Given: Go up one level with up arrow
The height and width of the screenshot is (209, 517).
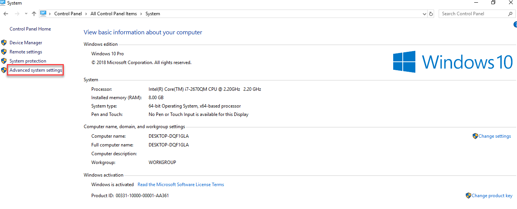Looking at the screenshot, I should [34, 14].
